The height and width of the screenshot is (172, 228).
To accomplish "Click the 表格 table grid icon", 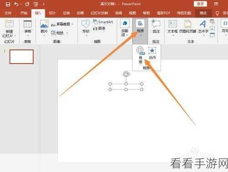I will tap(28, 24).
